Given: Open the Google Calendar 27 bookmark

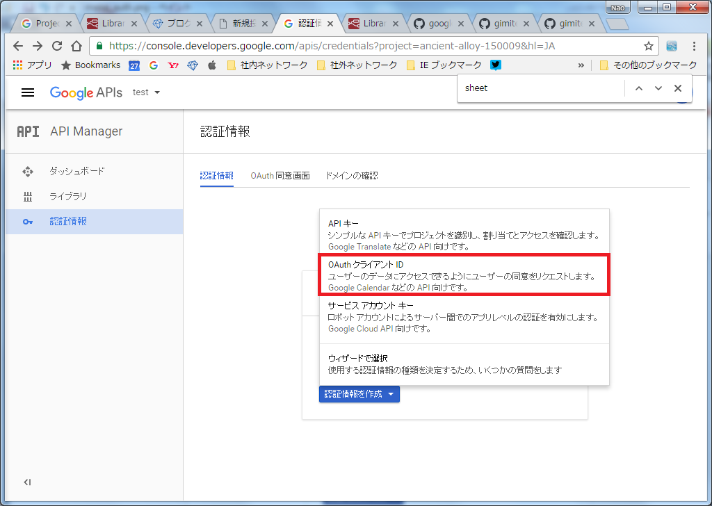Looking at the screenshot, I should coord(134,65).
